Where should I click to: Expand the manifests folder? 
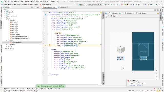click(x=5, y=12)
